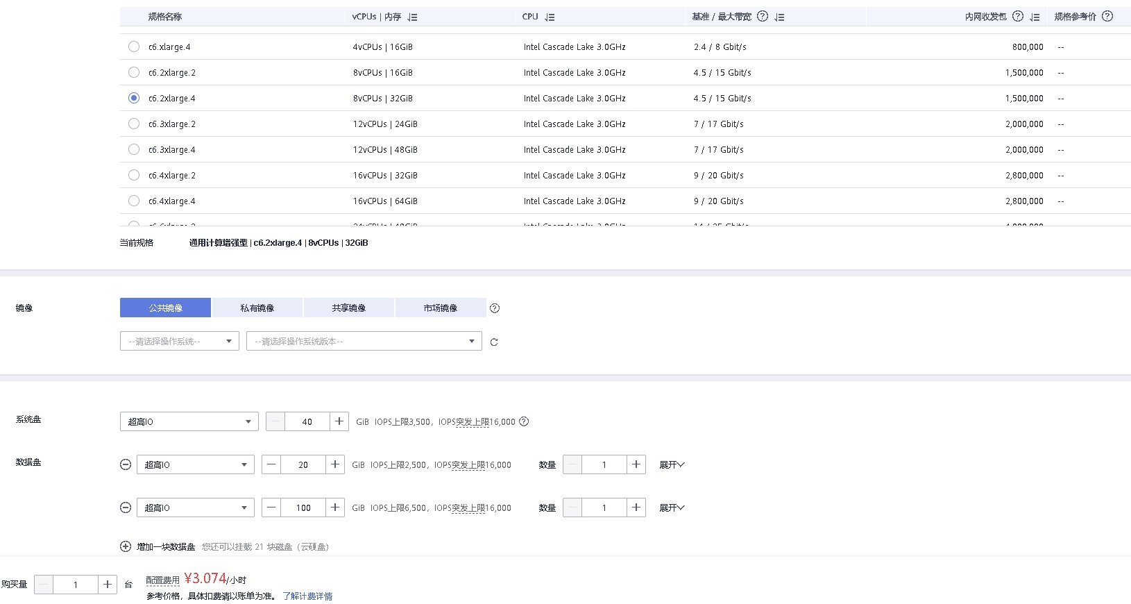Image resolution: width=1131 pixels, height=604 pixels.
Task: Increase quantity of 20 GiB data disk
Action: [x=636, y=464]
